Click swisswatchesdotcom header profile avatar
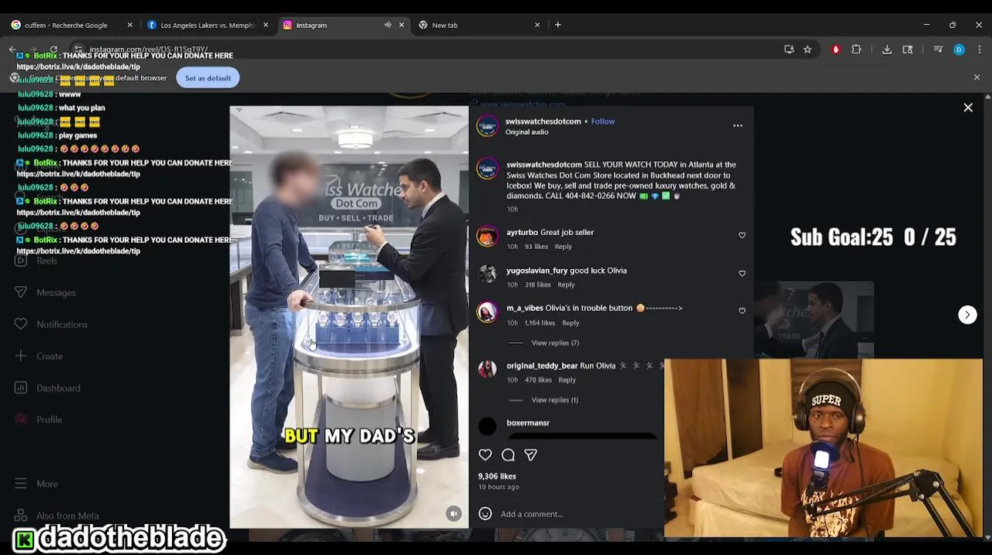This screenshot has width=992, height=555. 487,126
